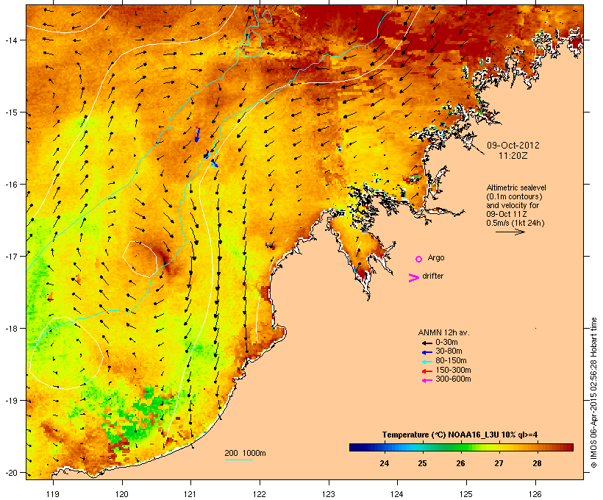Click the longitude label 125
Viewport: 603px width, 500px height.
pos(466,494)
